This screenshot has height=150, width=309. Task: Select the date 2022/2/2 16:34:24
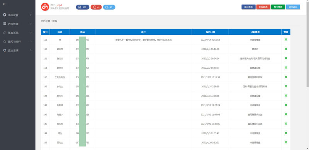click(210, 58)
